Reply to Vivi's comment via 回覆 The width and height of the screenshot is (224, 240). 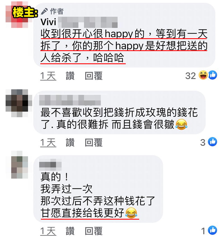pyautogui.click(x=94, y=76)
